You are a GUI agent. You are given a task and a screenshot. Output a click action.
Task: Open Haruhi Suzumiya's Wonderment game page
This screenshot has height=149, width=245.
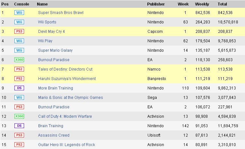[x=67, y=79]
